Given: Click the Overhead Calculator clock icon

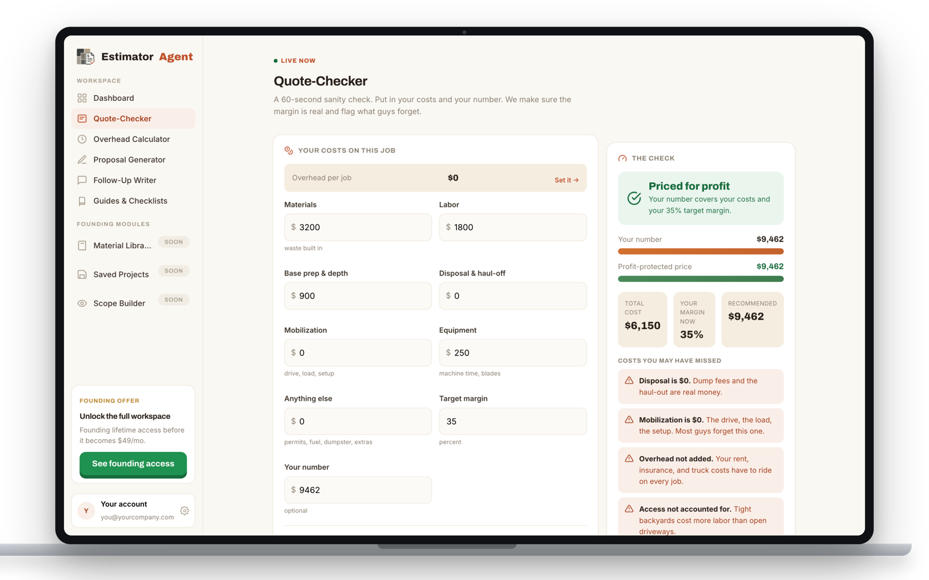Looking at the screenshot, I should [82, 139].
